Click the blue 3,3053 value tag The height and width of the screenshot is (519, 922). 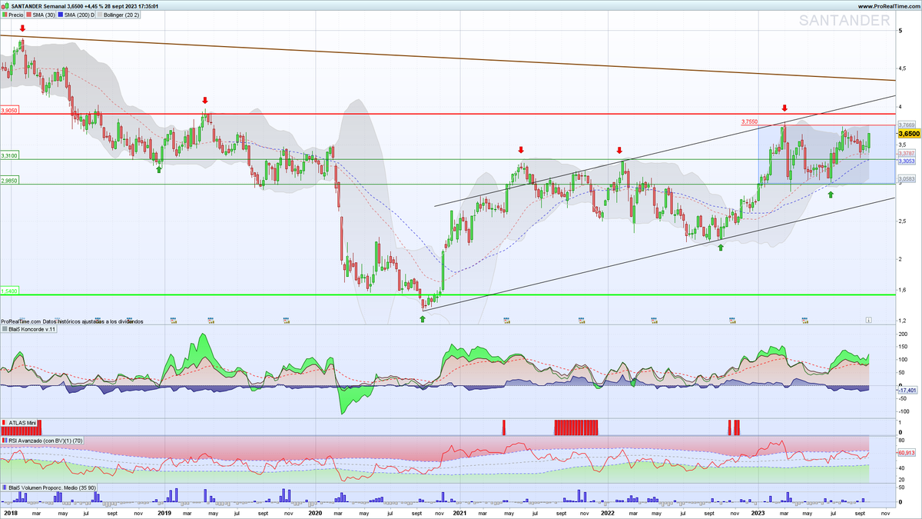point(907,161)
